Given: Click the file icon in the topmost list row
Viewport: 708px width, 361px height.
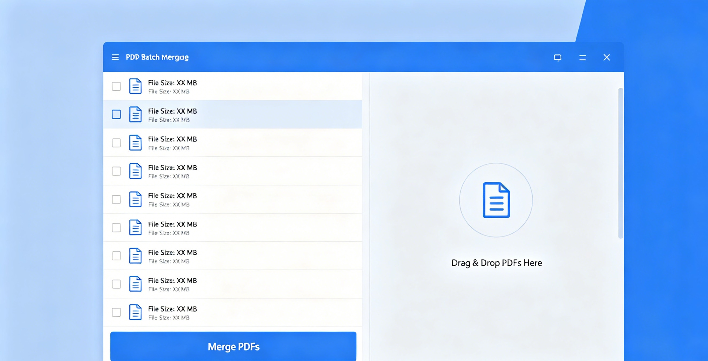Looking at the screenshot, I should click(136, 86).
